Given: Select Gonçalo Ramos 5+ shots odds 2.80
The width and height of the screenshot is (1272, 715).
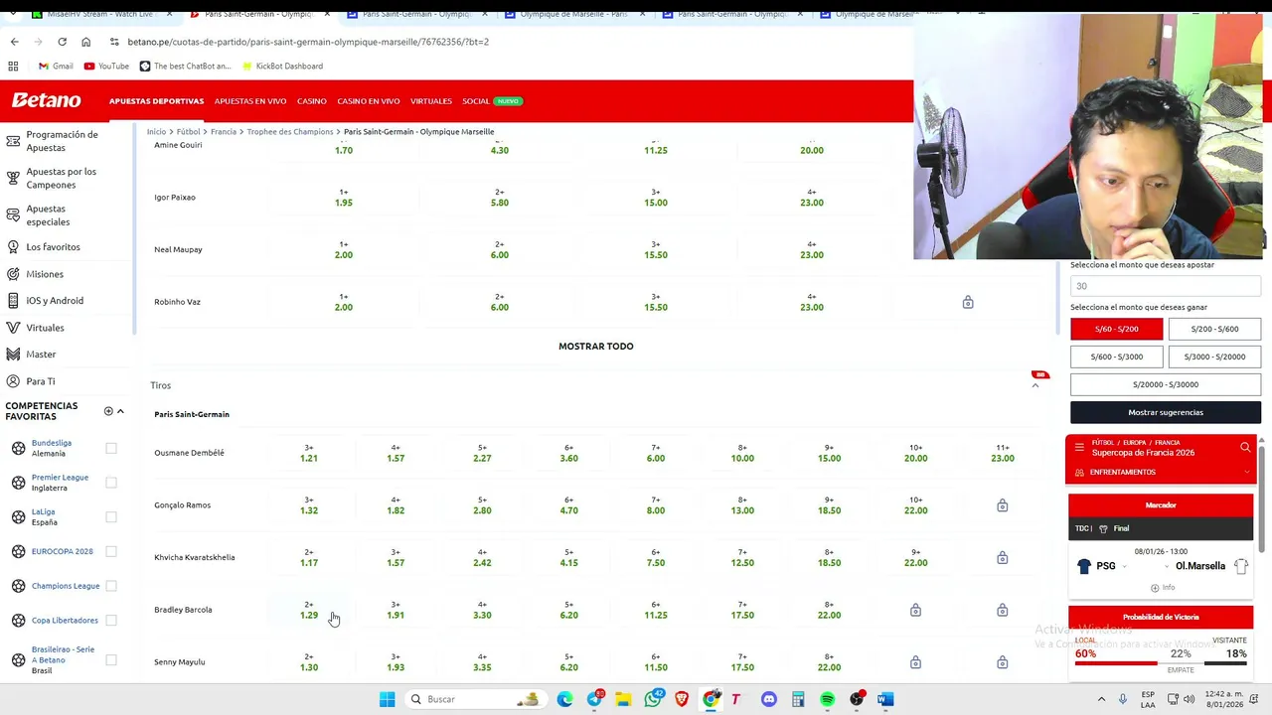Looking at the screenshot, I should (x=482, y=505).
